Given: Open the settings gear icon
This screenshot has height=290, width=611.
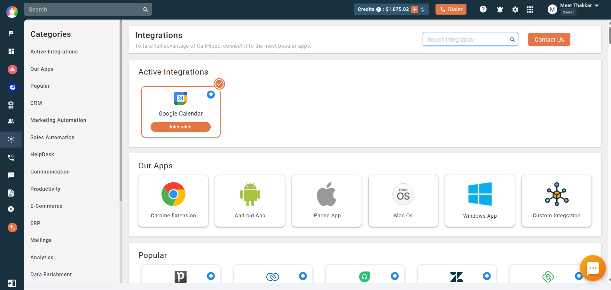Looking at the screenshot, I should [515, 10].
